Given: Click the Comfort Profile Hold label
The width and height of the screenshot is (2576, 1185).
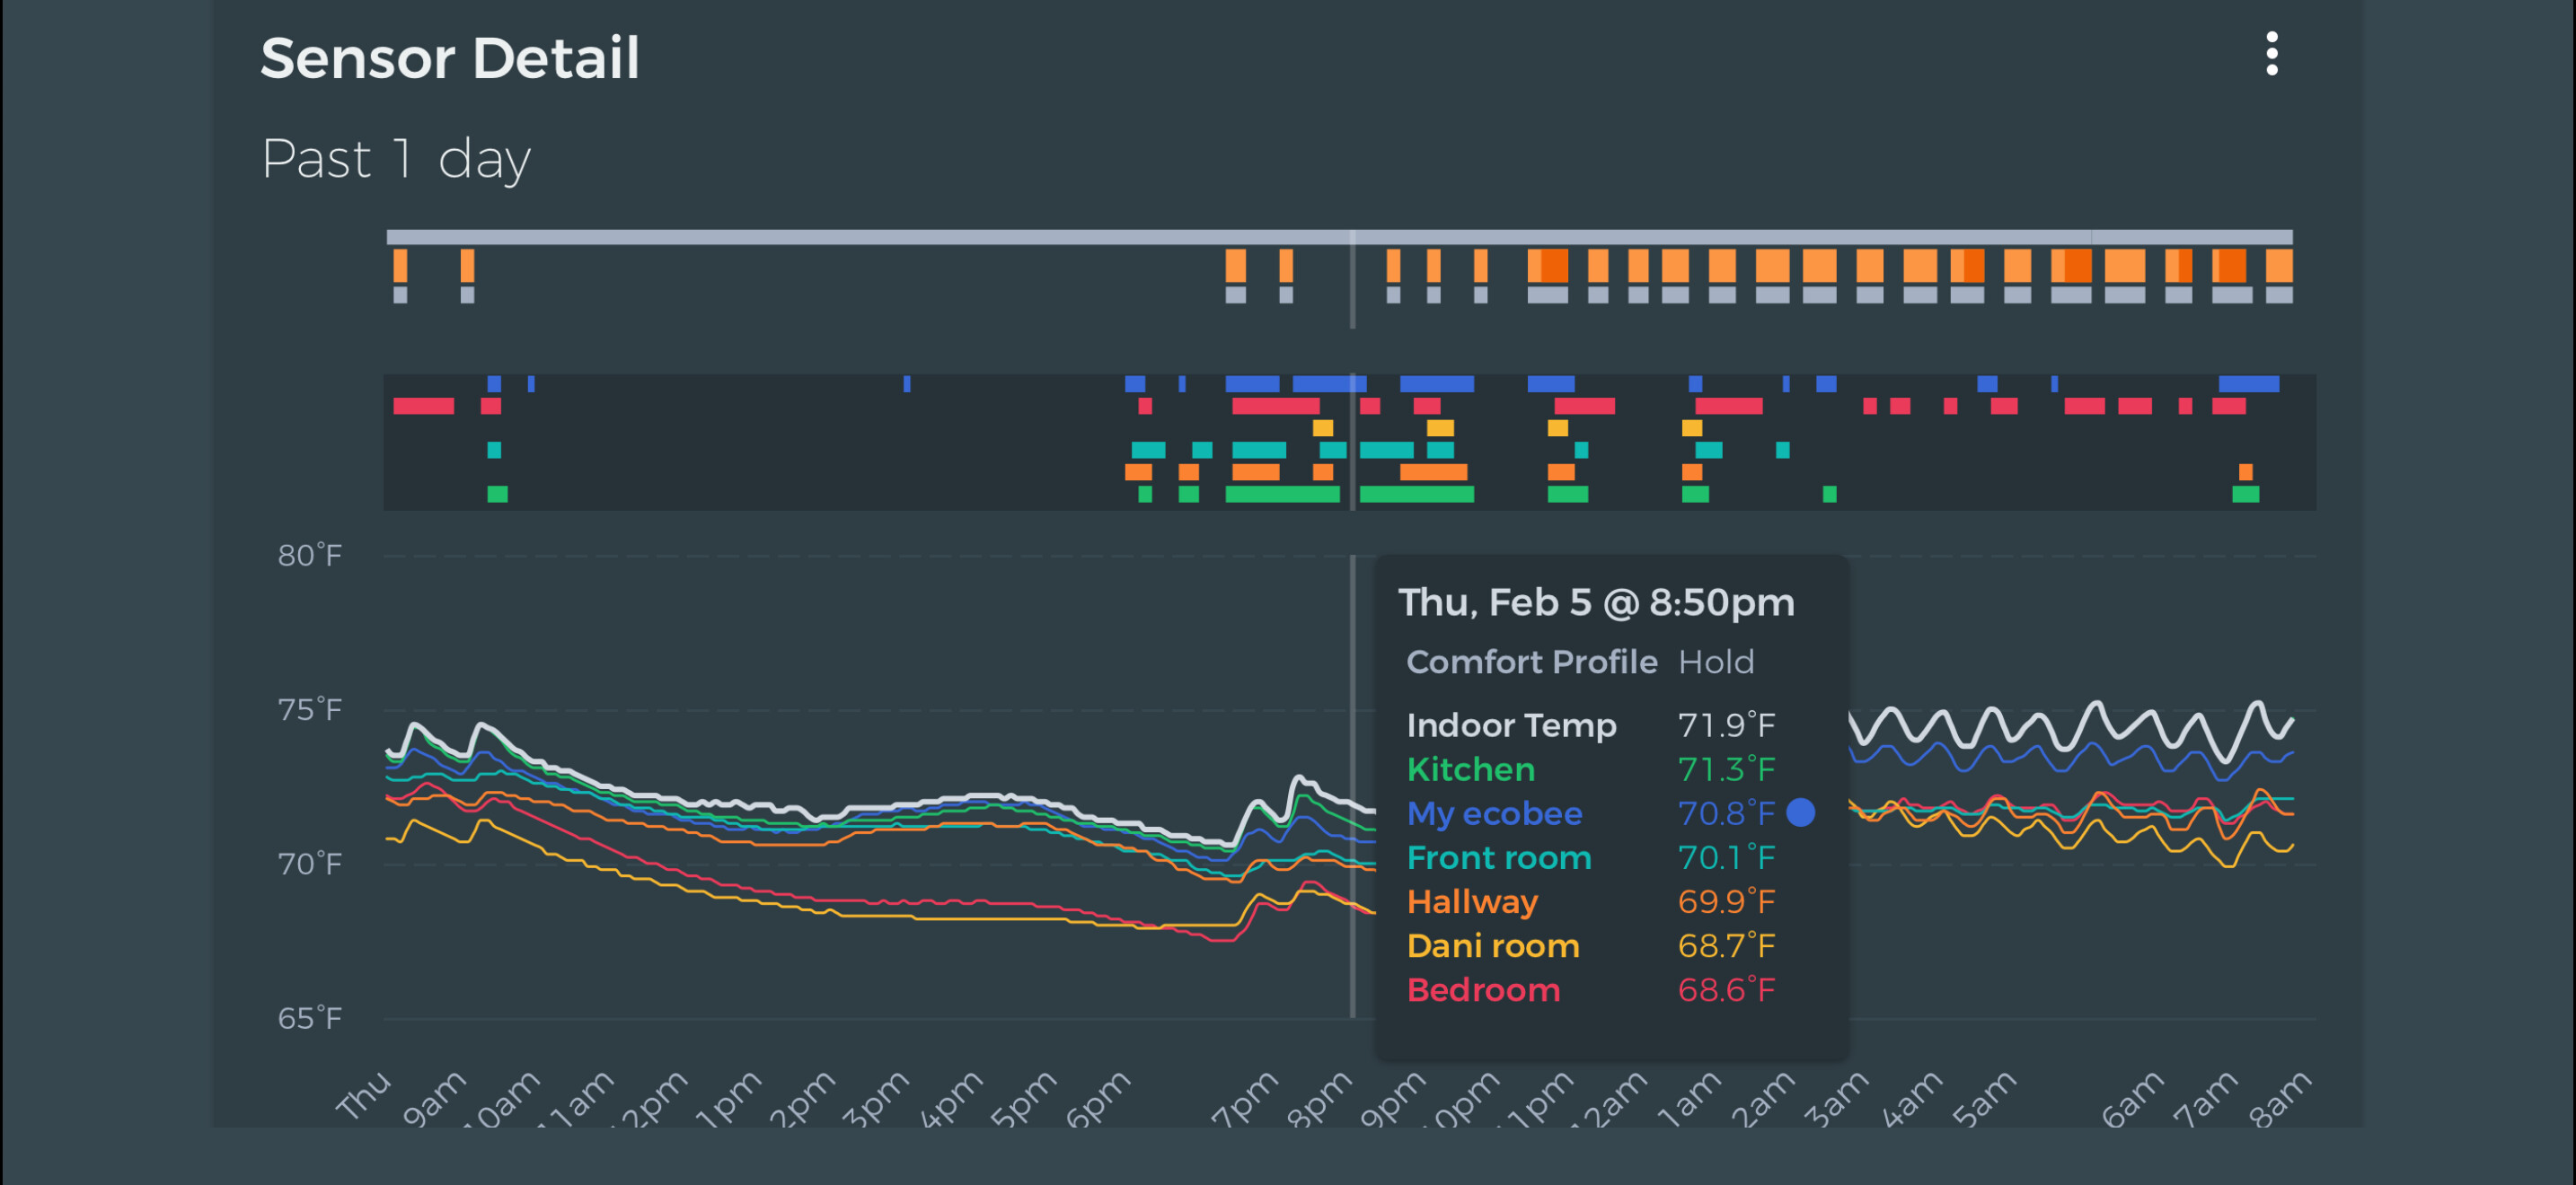Looking at the screenshot, I should 1579,662.
